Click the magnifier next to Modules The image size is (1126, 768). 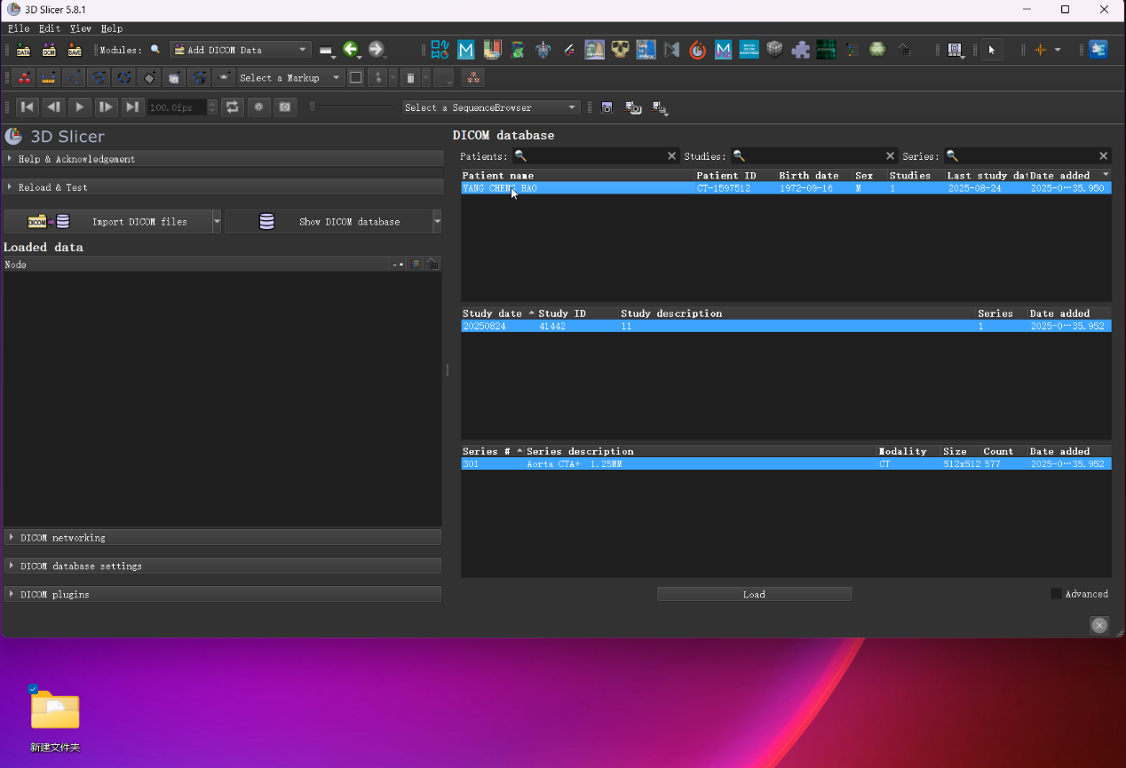click(155, 50)
